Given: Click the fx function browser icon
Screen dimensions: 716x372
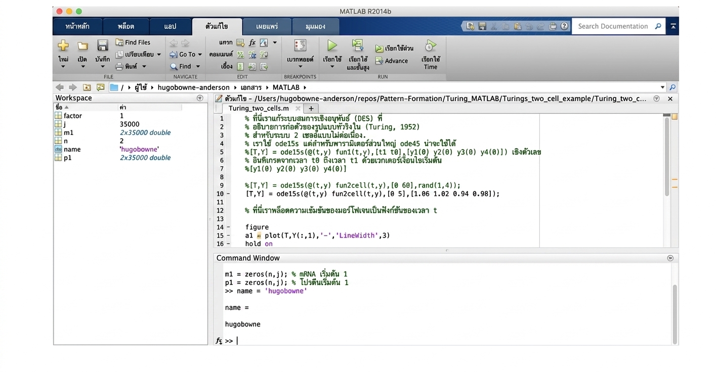Looking at the screenshot, I should pos(219,341).
